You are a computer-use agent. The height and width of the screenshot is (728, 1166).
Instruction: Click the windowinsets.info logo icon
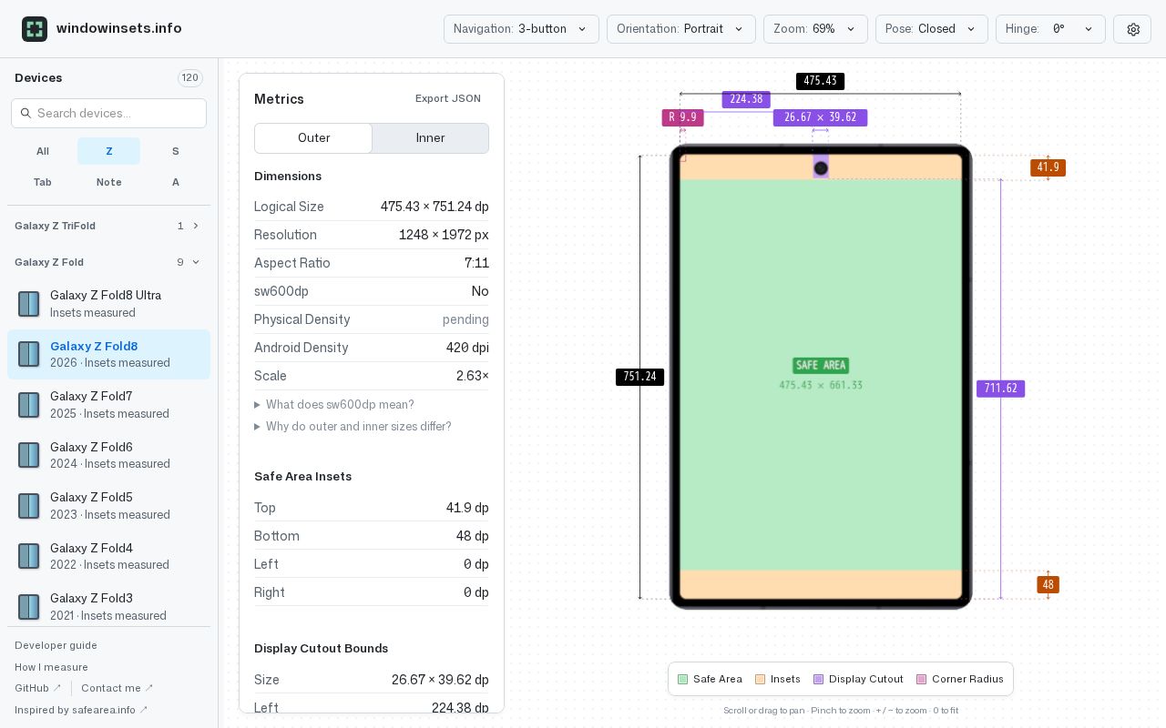pyautogui.click(x=35, y=29)
